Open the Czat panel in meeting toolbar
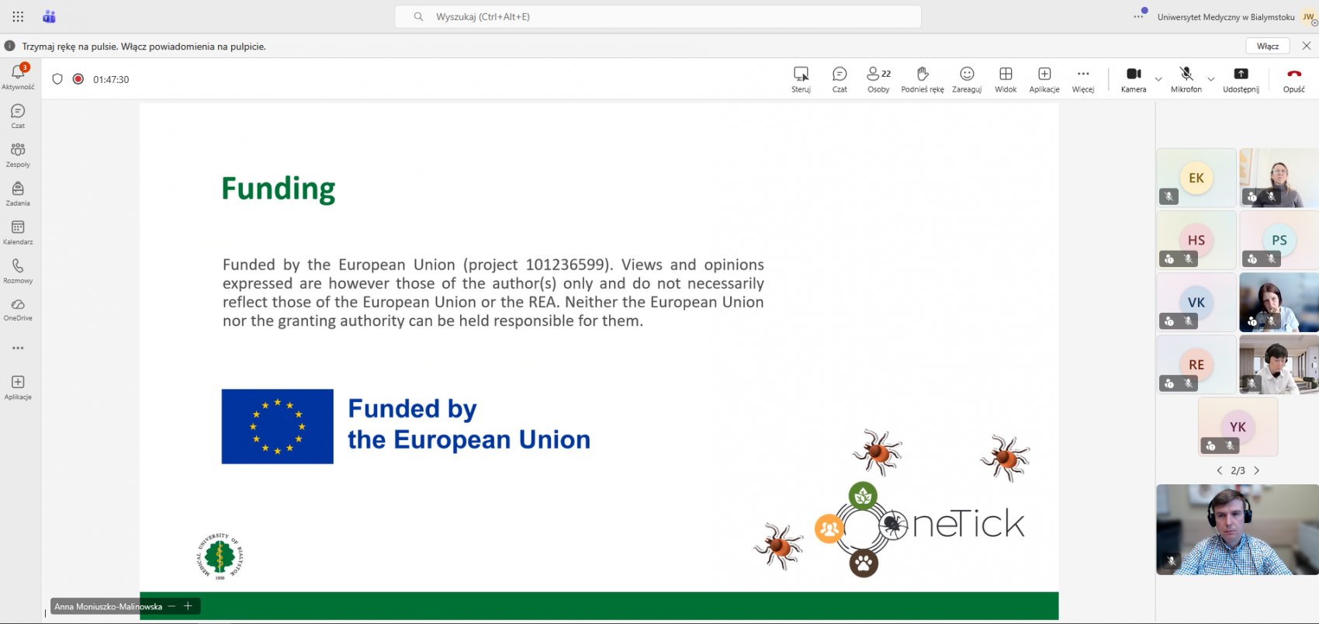Screen dimensions: 1319x624 [x=840, y=78]
